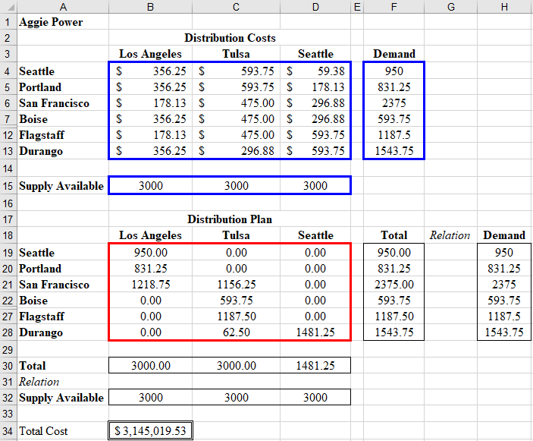Click the Relation label in row 31
This screenshot has width=533, height=441.
(39, 382)
